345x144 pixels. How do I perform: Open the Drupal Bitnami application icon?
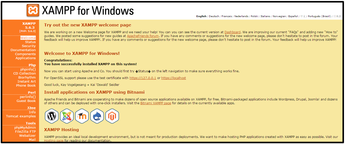97,116
